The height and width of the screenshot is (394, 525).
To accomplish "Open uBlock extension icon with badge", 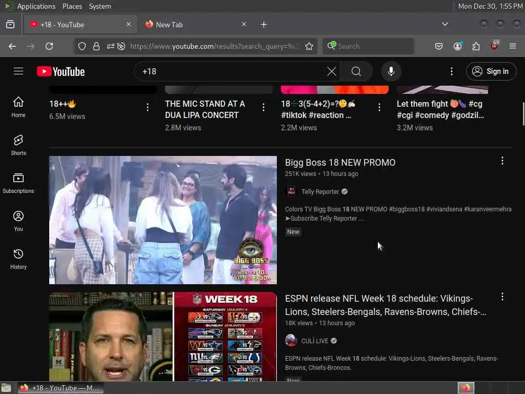I will 495,46.
